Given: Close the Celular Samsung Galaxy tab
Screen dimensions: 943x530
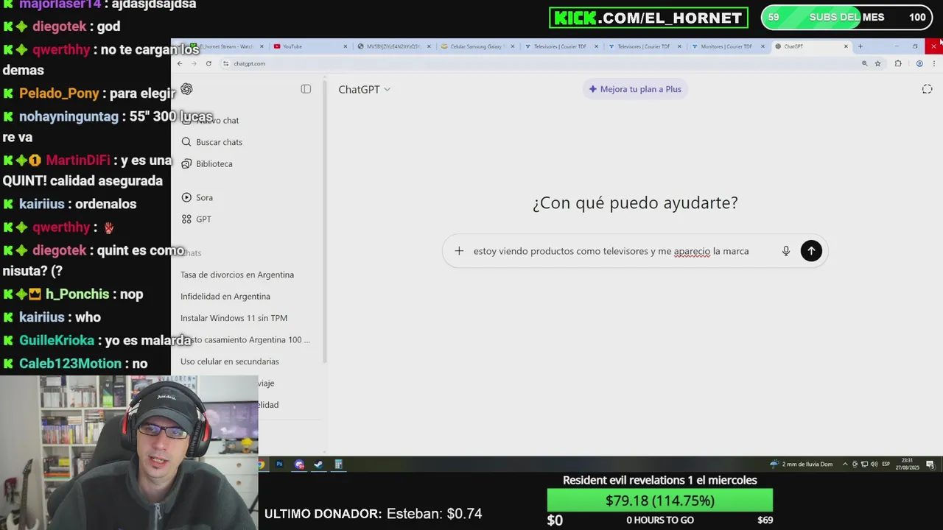Looking at the screenshot, I should pos(513,46).
